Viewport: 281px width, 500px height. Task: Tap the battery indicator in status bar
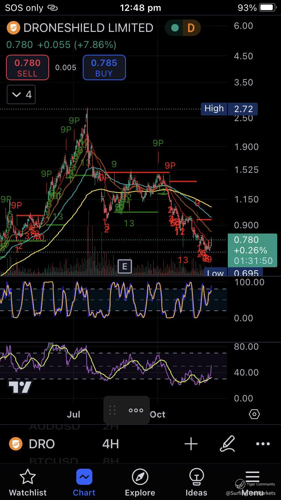pyautogui.click(x=268, y=7)
